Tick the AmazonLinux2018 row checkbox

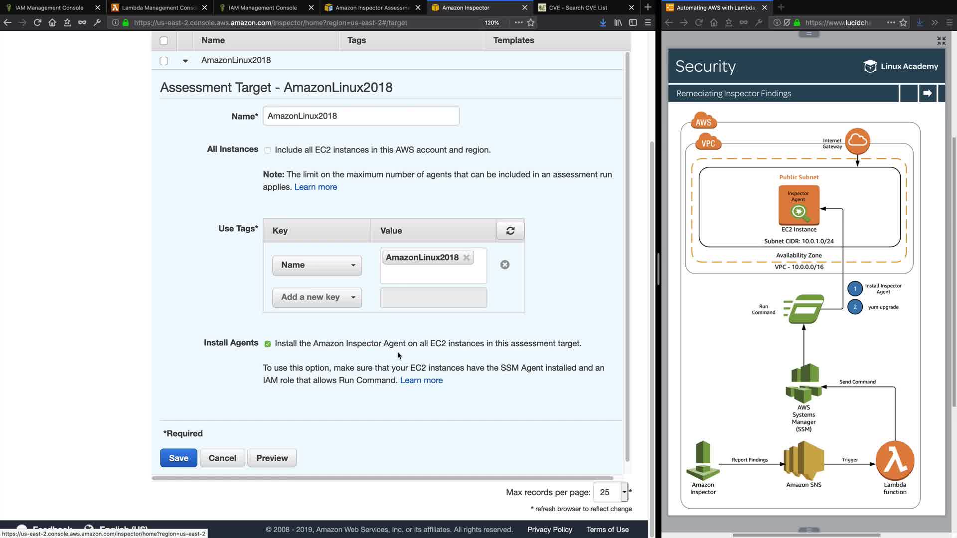164,61
